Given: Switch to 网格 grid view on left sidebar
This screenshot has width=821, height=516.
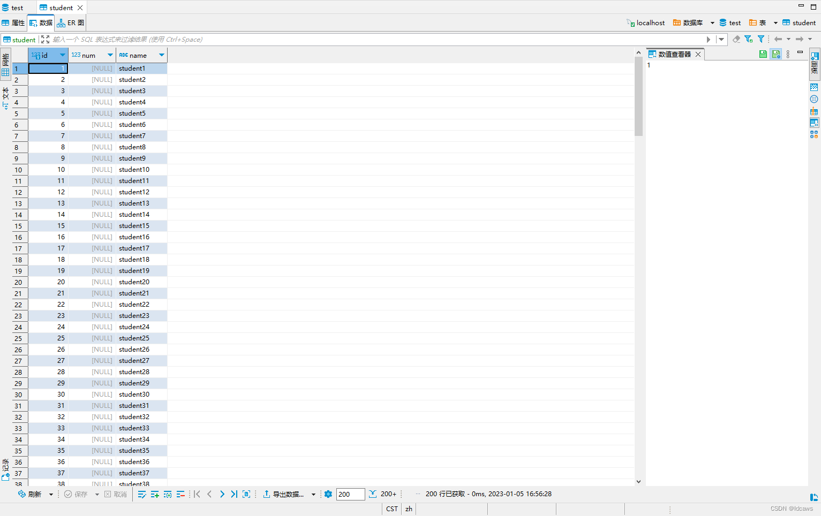Looking at the screenshot, I should point(5,64).
